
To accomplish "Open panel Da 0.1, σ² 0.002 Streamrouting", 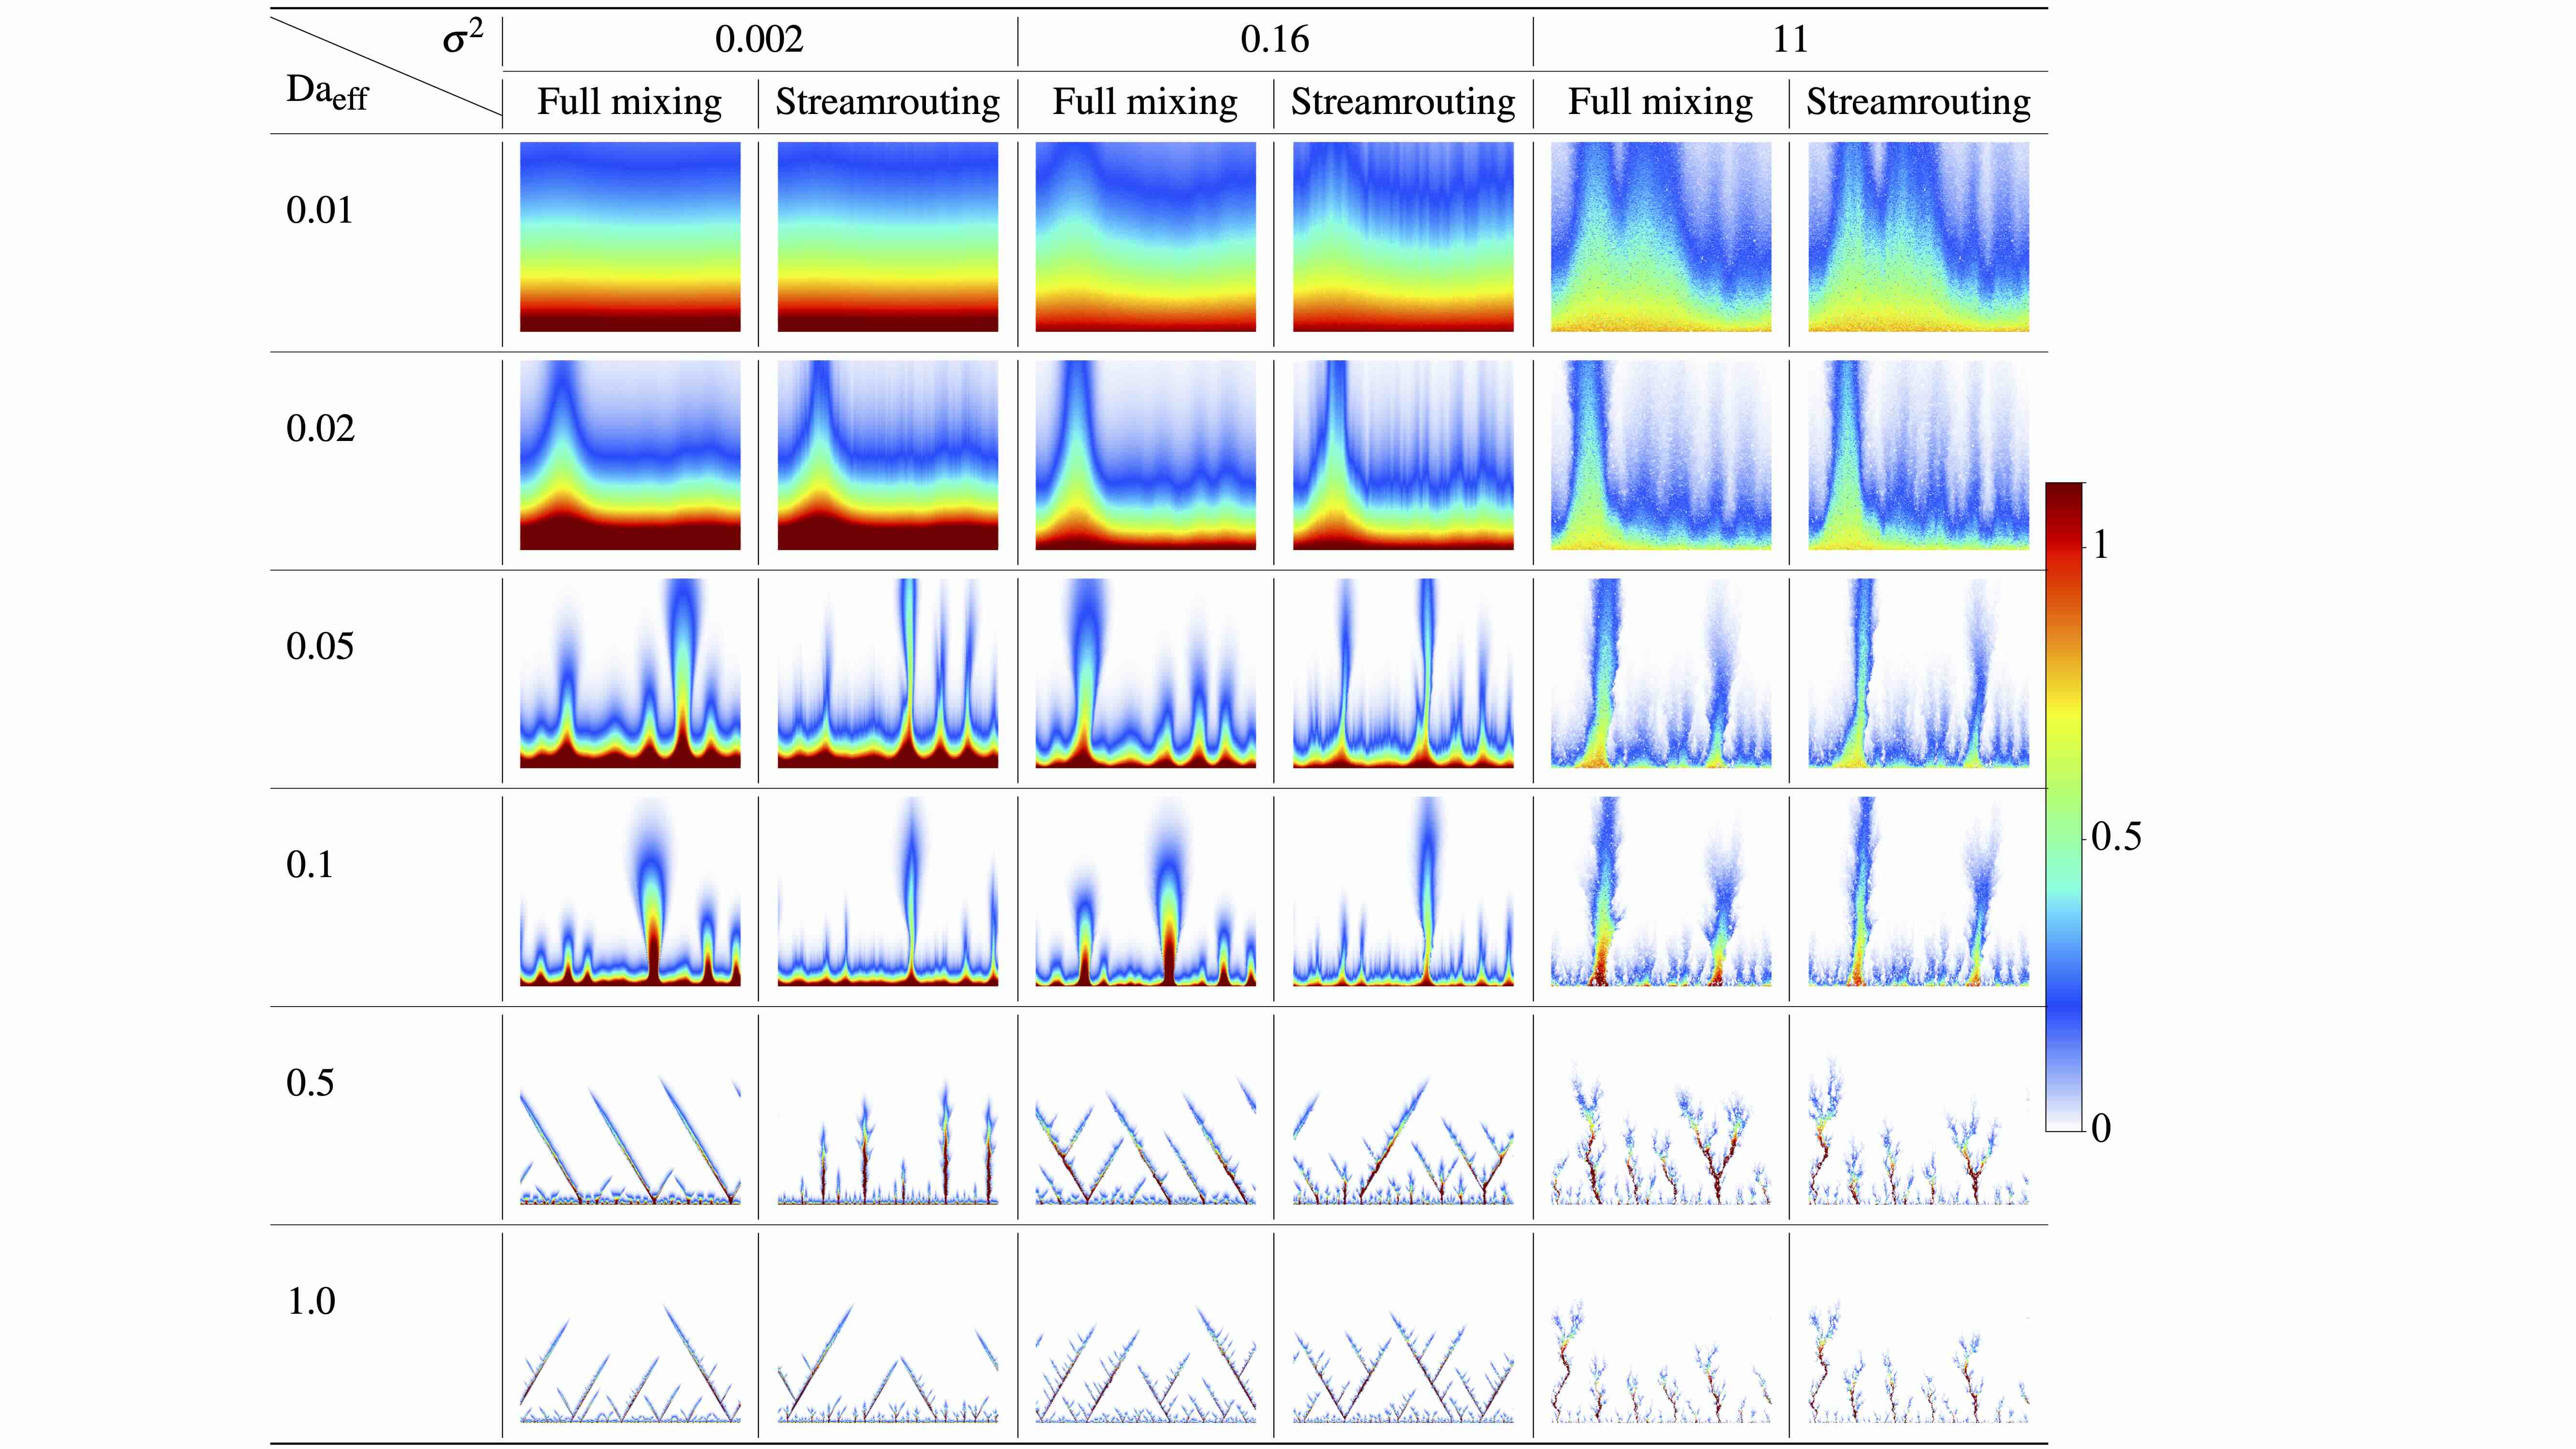I will [888, 891].
